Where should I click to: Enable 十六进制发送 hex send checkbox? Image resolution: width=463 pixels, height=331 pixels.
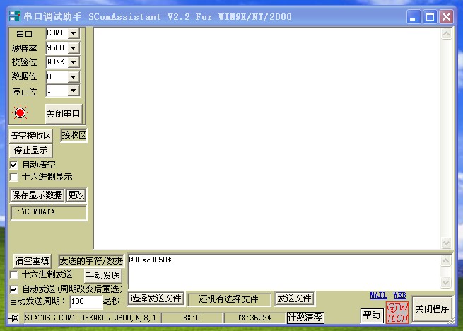pyautogui.click(x=14, y=274)
